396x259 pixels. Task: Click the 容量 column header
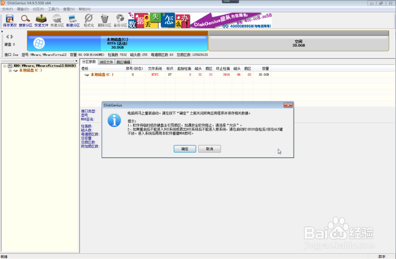pos(262,69)
